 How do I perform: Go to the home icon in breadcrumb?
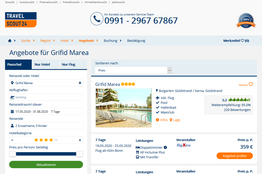tap(10, 41)
